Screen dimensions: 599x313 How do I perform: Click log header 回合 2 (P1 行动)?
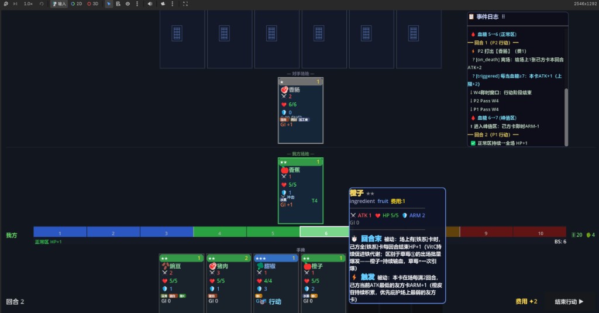click(493, 135)
